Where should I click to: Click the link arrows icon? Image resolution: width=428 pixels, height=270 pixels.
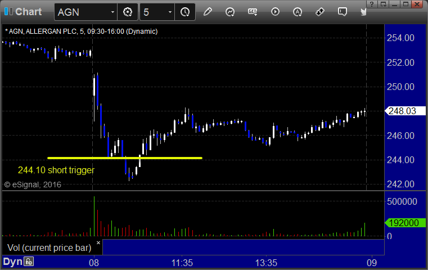[320, 12]
